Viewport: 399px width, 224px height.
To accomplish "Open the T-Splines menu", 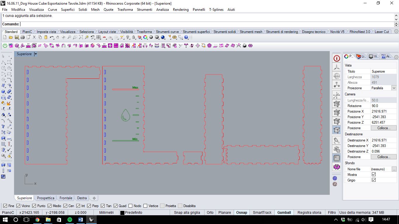I will click(216, 10).
